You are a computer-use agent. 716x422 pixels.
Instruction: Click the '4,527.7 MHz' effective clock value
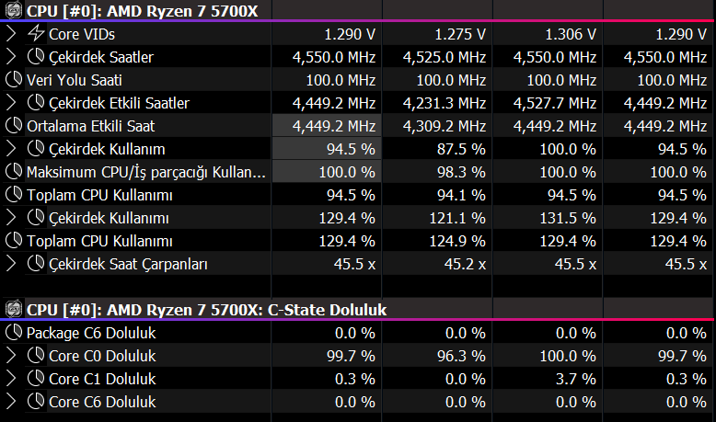555,103
